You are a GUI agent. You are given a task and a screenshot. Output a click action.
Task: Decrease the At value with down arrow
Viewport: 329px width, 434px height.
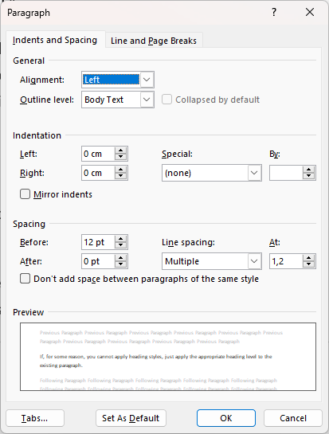tap(309, 264)
